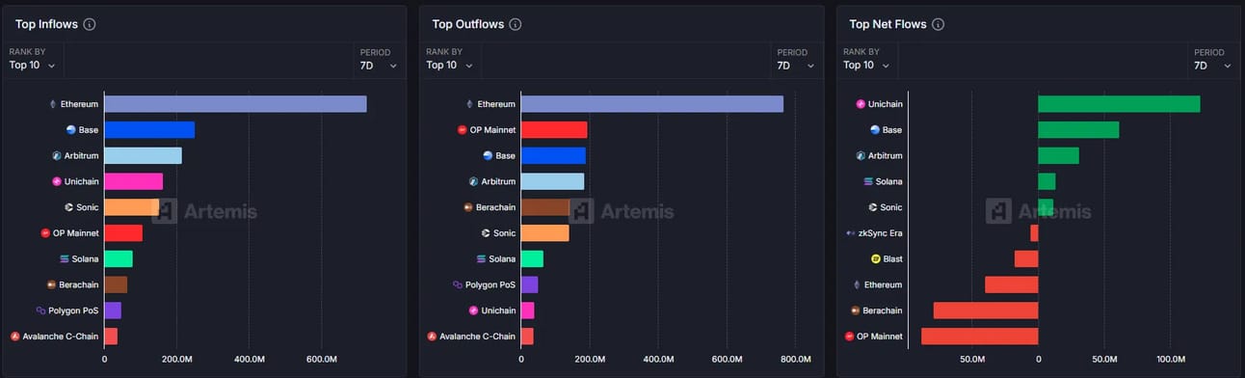Expand Rank By Top 10 in Net Flows
Viewport: 1245px width, 378px height.
click(866, 66)
